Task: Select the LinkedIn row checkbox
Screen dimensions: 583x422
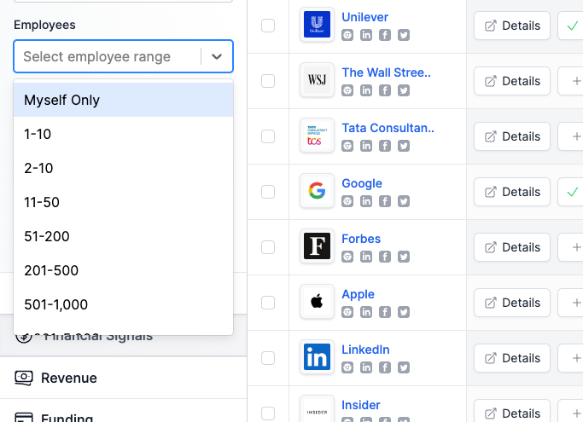Action: click(x=268, y=358)
